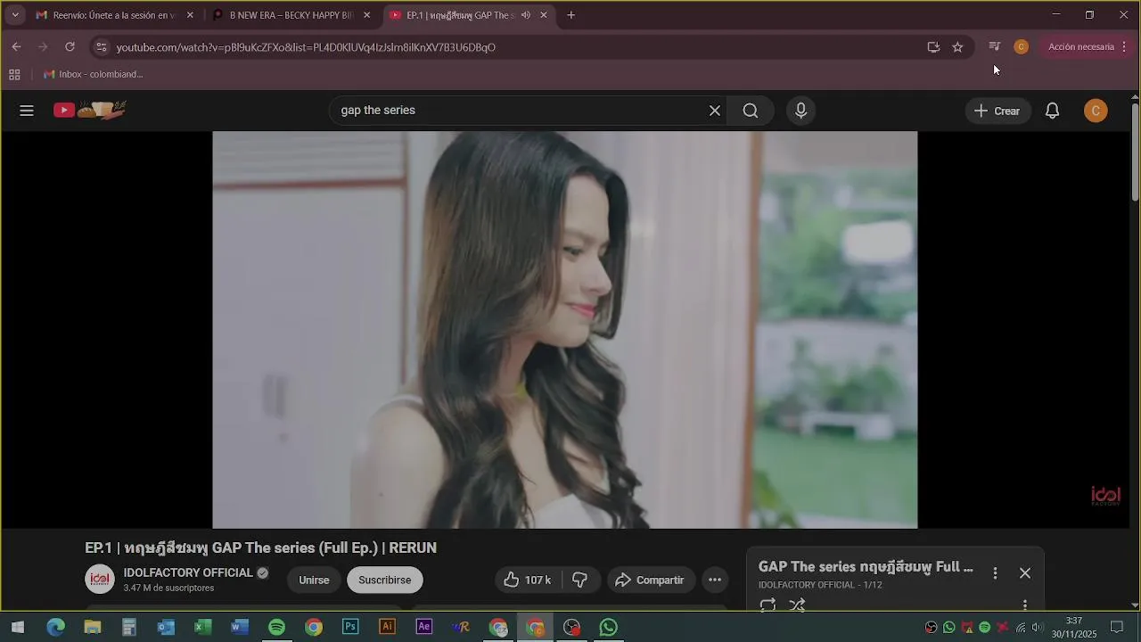This screenshot has width=1141, height=642.
Task: Open the Inbox colombiand bookmark
Action: point(94,75)
